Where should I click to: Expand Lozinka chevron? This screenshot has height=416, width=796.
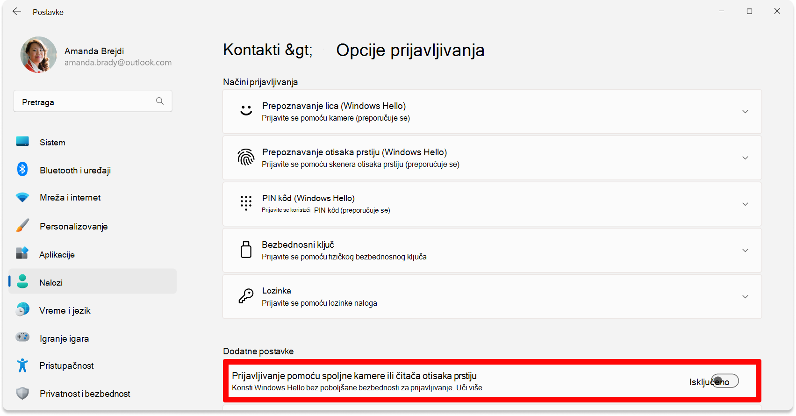pos(745,297)
